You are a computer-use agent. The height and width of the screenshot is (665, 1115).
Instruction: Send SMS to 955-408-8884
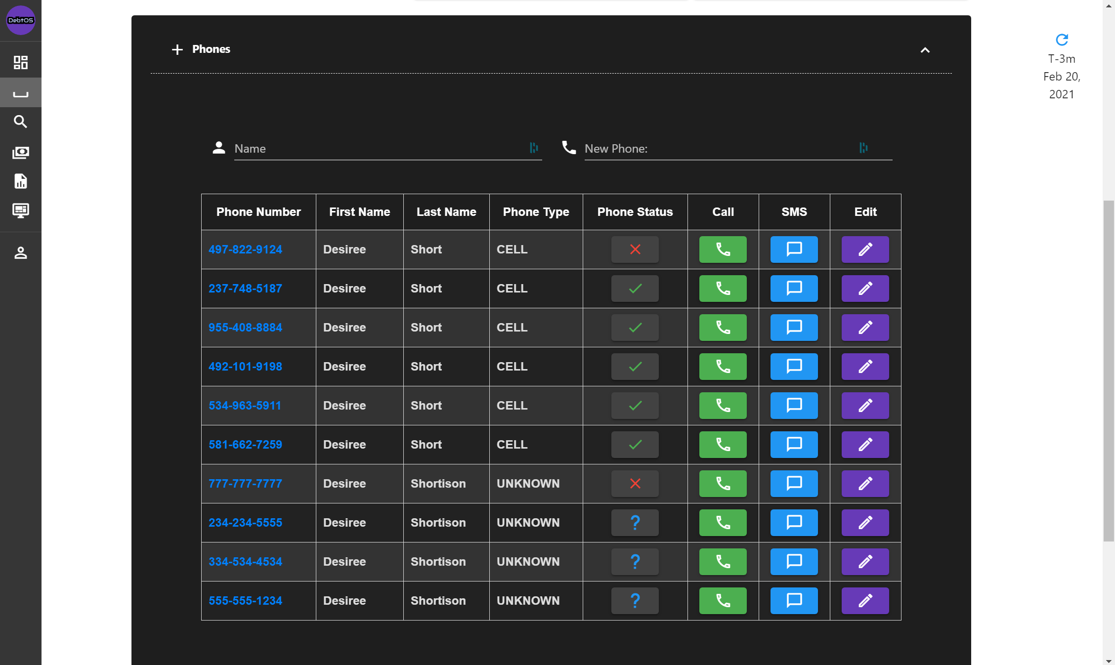[794, 328]
